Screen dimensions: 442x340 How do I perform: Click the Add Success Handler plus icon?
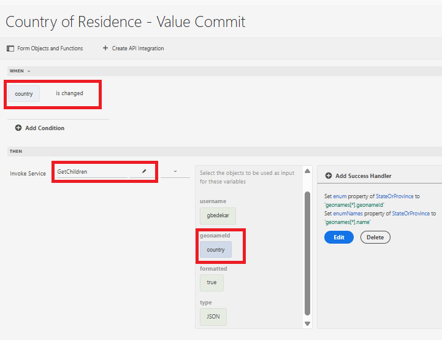(329, 176)
